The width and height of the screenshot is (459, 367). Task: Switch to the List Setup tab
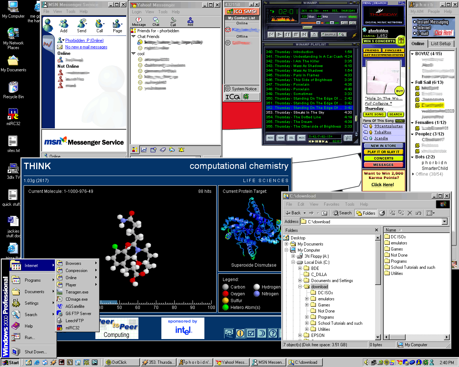[440, 44]
